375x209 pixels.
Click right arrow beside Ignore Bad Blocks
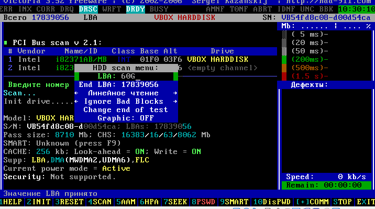click(x=175, y=102)
